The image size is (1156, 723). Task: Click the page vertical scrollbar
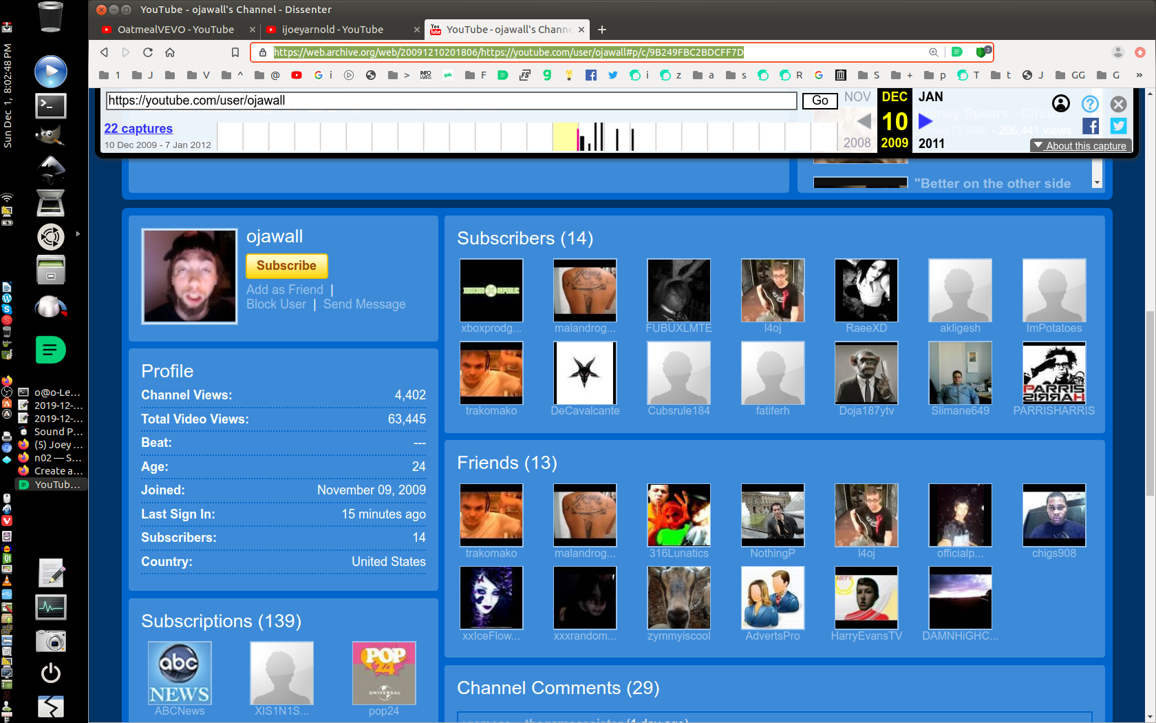1150,403
